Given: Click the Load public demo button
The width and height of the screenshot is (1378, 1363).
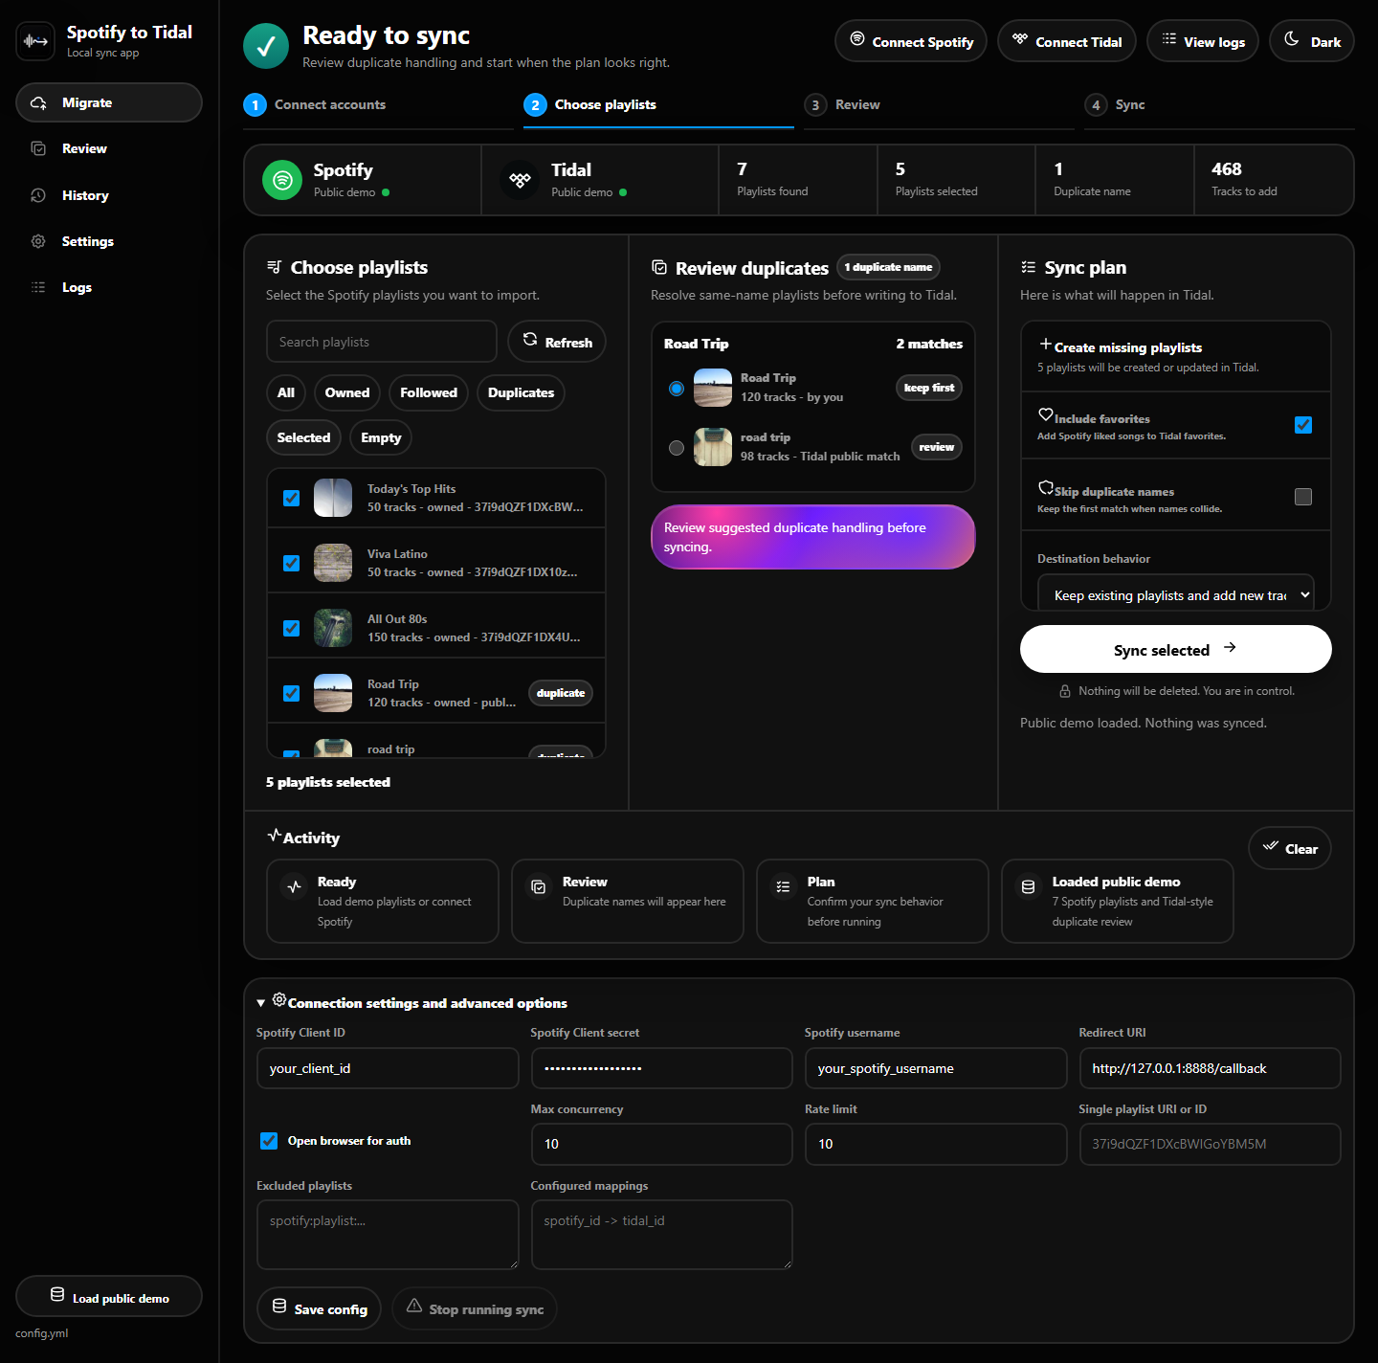Looking at the screenshot, I should point(109,1297).
